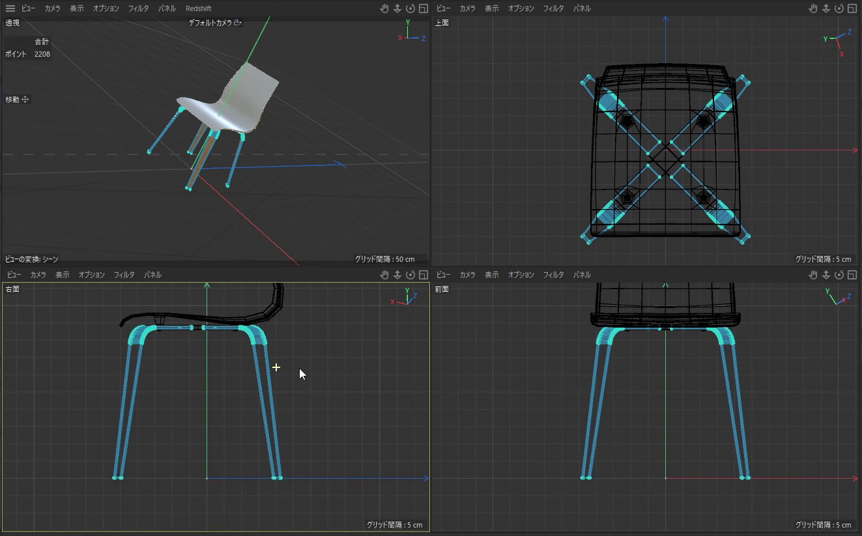Select the pan hand icon in perspective (透視) viewport
862x536 pixels.
(385, 8)
